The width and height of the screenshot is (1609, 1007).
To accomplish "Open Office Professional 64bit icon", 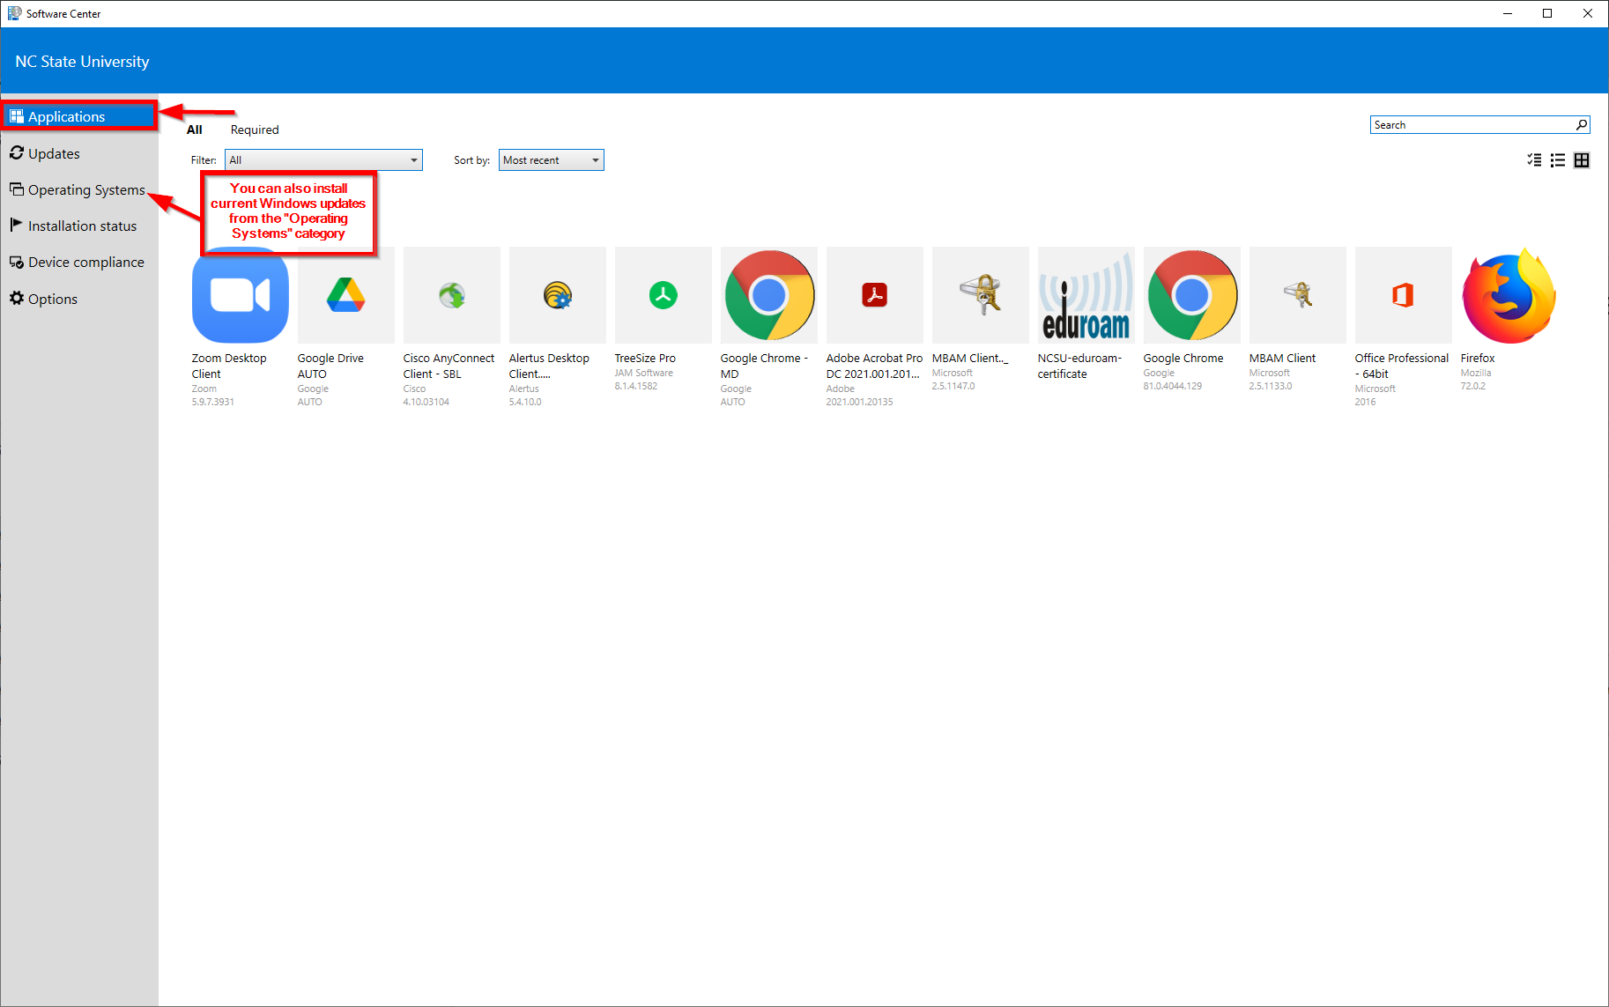I will (x=1403, y=295).
